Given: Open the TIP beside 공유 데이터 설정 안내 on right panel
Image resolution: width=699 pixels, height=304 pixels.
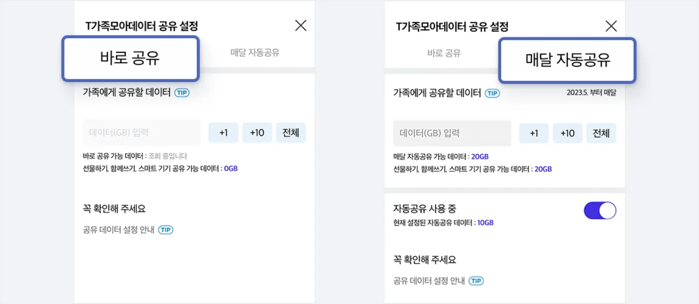Looking at the screenshot, I should [x=476, y=281].
